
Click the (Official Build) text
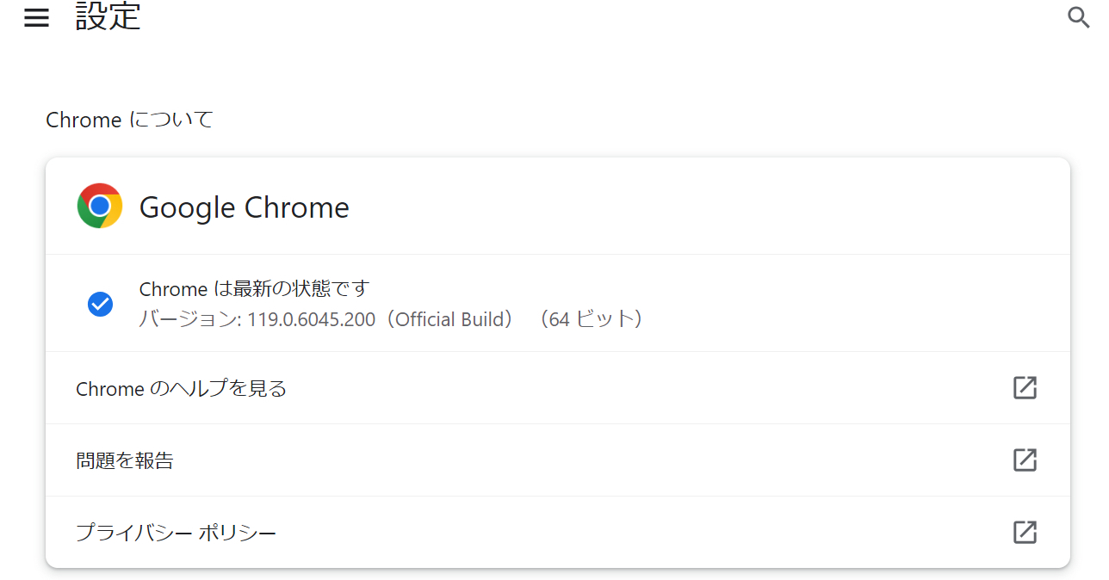coord(449,320)
